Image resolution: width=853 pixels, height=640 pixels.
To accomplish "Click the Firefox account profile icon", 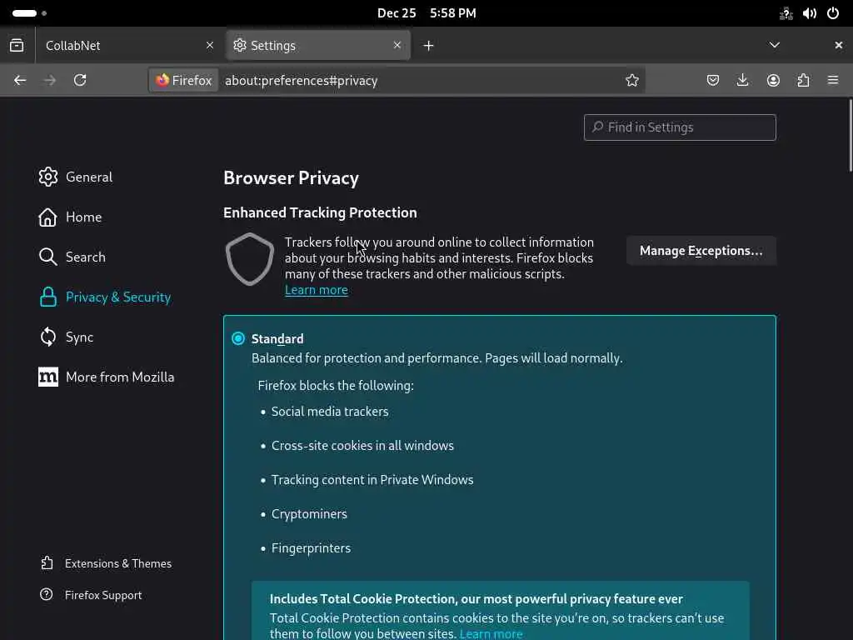I will [773, 80].
